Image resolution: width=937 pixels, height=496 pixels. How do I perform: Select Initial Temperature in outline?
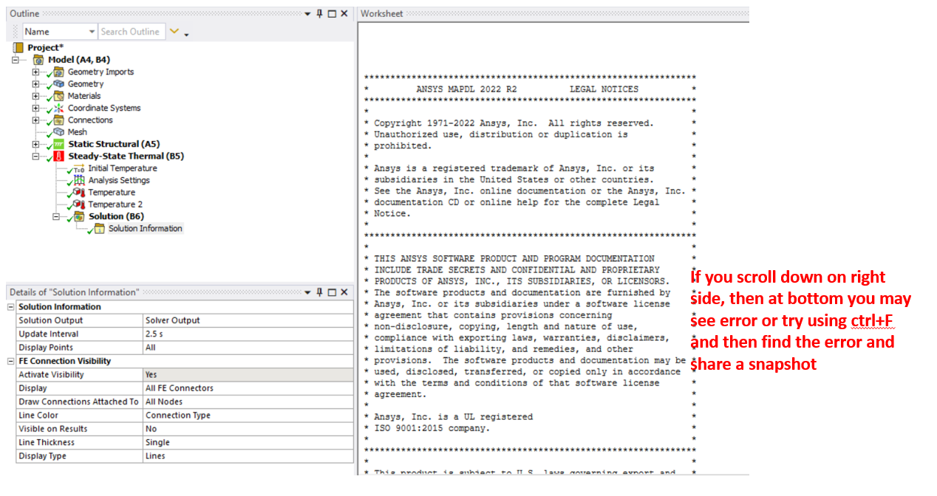[123, 168]
